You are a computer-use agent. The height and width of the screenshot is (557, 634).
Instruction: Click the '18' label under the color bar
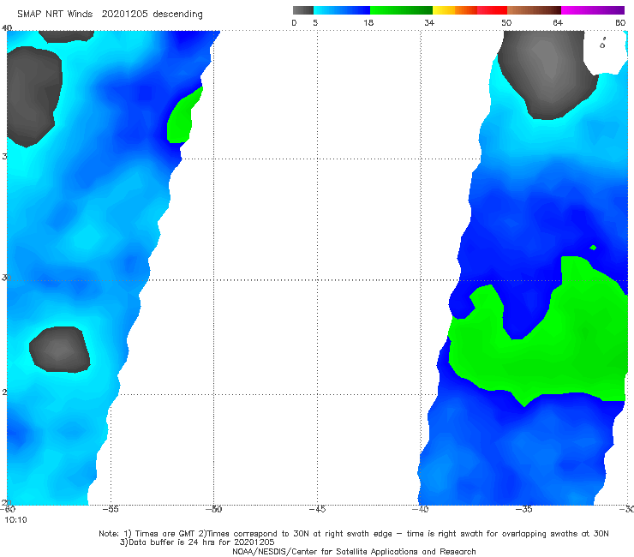(368, 23)
